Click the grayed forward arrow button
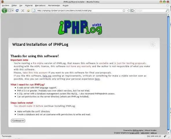171x139 pixels. point(10,11)
